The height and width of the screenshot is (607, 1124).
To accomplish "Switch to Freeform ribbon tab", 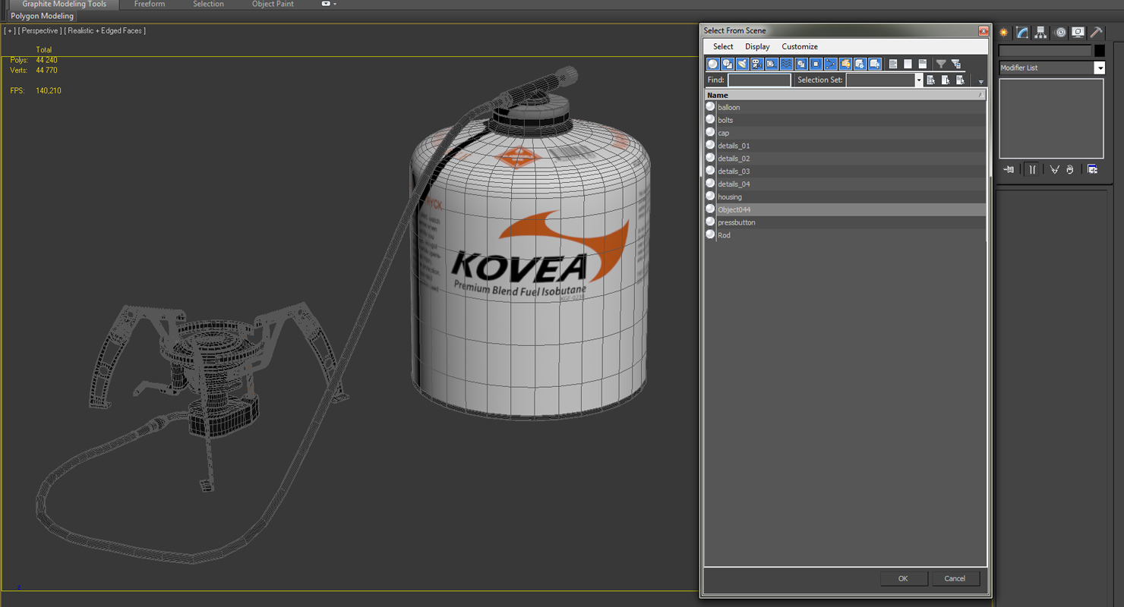I will [x=150, y=4].
